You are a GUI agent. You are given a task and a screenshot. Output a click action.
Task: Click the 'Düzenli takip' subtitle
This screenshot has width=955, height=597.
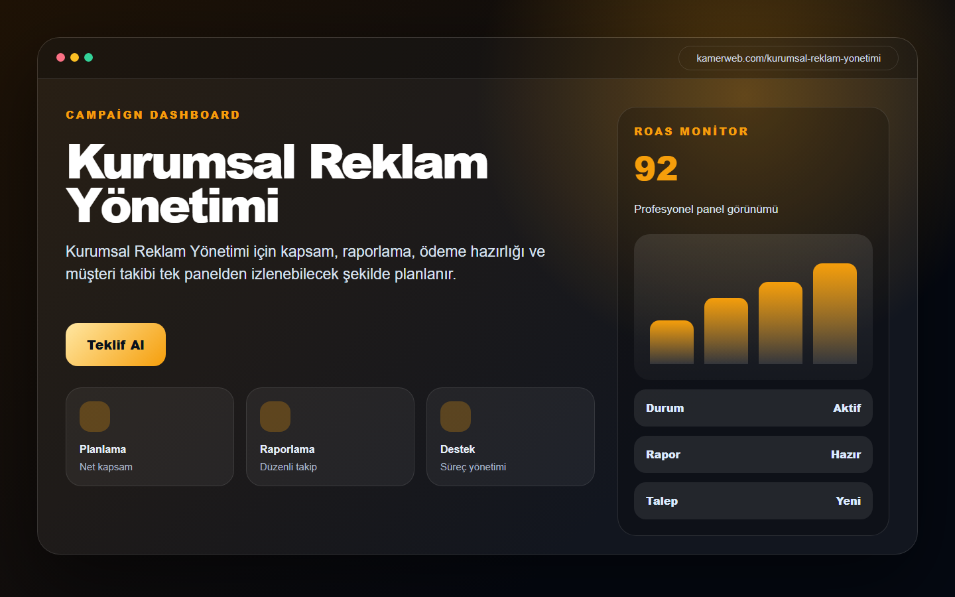point(288,467)
